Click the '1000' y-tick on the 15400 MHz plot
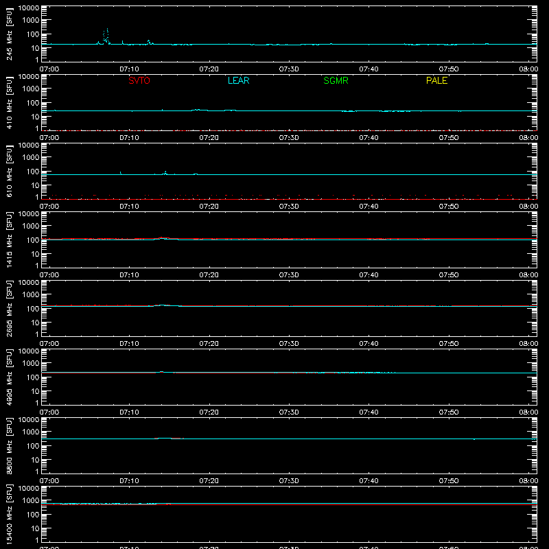The width and height of the screenshot is (549, 549). click(x=31, y=501)
